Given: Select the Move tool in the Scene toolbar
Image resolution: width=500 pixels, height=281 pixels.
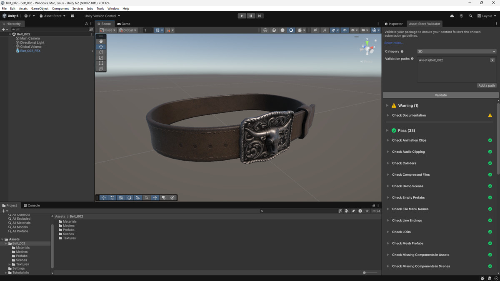Looking at the screenshot, I should (x=101, y=46).
